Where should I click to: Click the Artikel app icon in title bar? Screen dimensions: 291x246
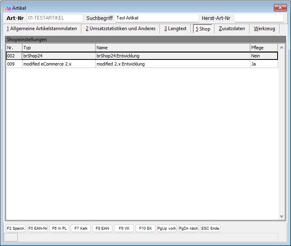(7, 8)
